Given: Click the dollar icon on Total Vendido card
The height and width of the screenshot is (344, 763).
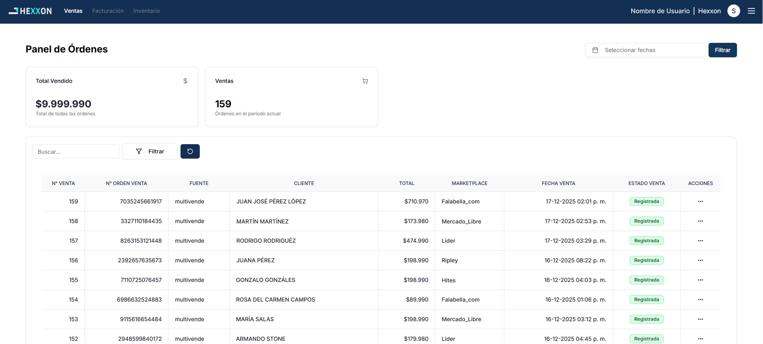Looking at the screenshot, I should 185,81.
